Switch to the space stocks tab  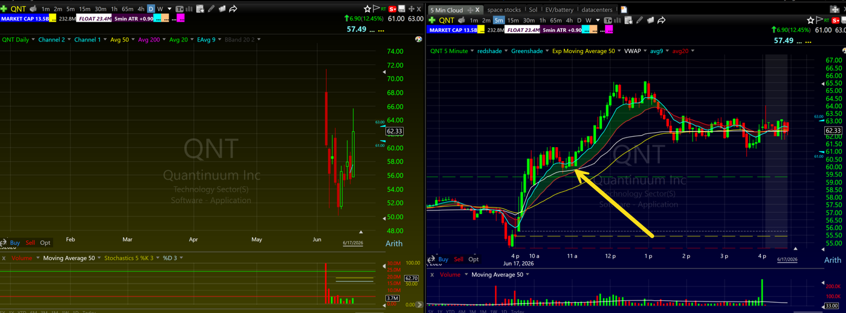pos(504,10)
